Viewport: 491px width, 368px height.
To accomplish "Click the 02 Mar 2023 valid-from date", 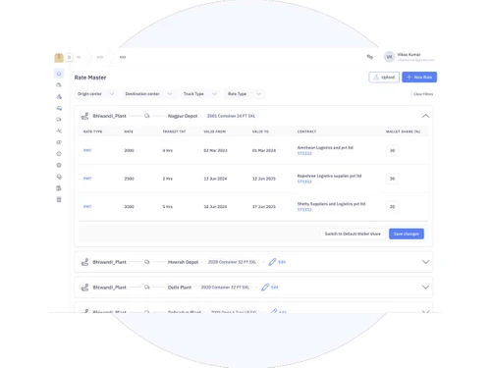I will (215, 150).
